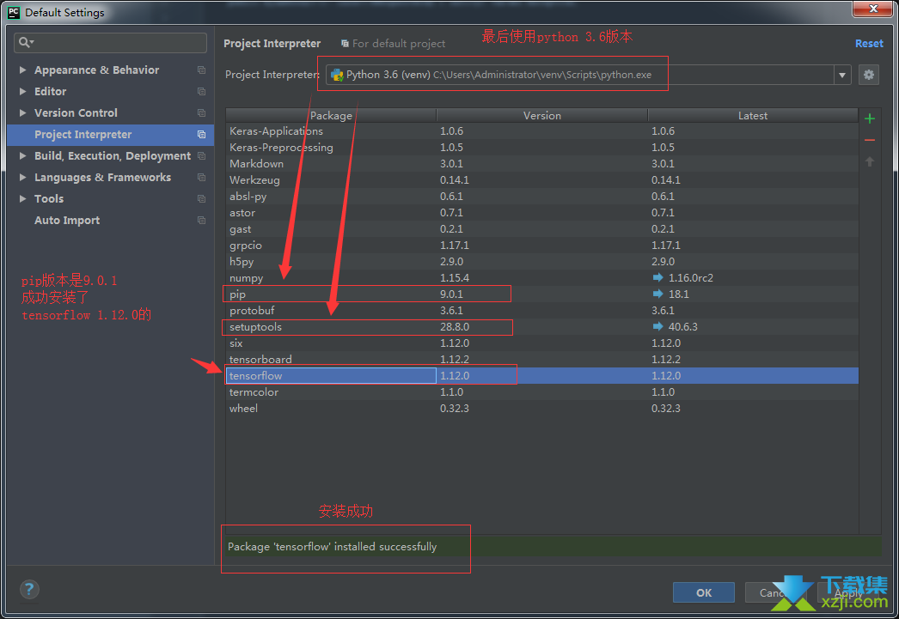Select the six package row
This screenshot has height=619, width=899.
tap(541, 343)
